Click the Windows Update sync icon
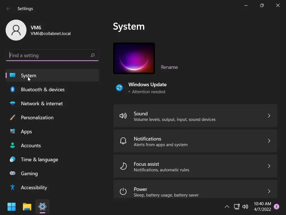 pos(120,88)
